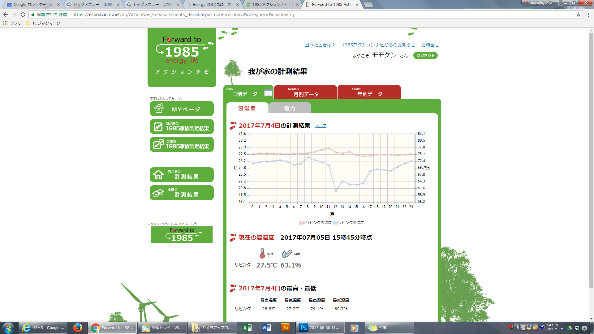Viewport: 594px width, 334px height.
Task: Click the 困ったときは？ link
Action: (320, 45)
